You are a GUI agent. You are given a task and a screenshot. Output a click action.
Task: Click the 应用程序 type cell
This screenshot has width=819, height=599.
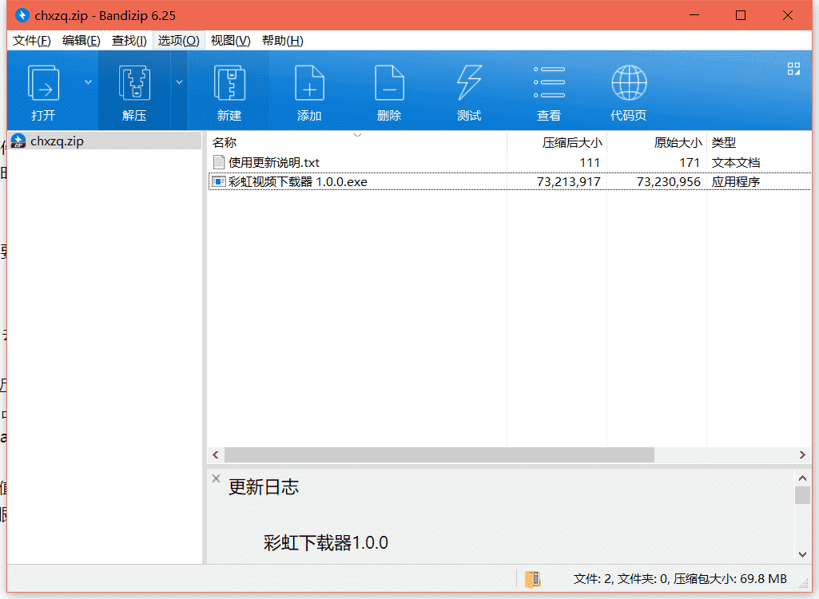pos(735,182)
